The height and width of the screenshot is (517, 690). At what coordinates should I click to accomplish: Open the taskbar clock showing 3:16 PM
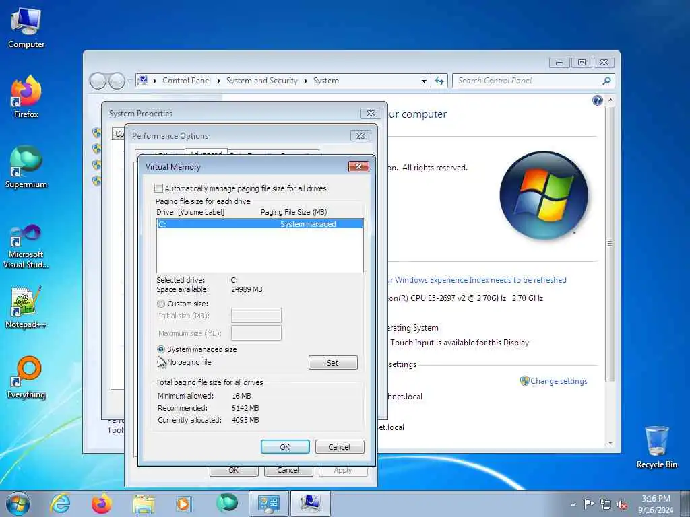(656, 504)
